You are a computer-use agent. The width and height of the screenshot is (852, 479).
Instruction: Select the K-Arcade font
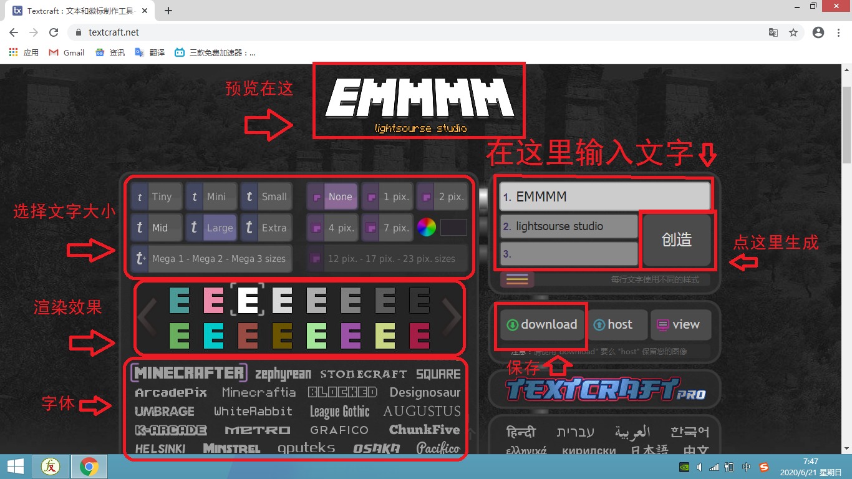tap(171, 430)
